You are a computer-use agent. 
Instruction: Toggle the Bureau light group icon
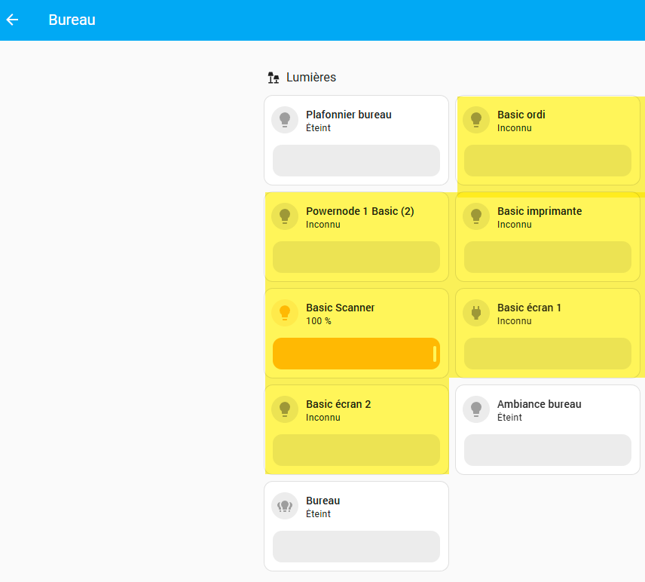pos(285,505)
